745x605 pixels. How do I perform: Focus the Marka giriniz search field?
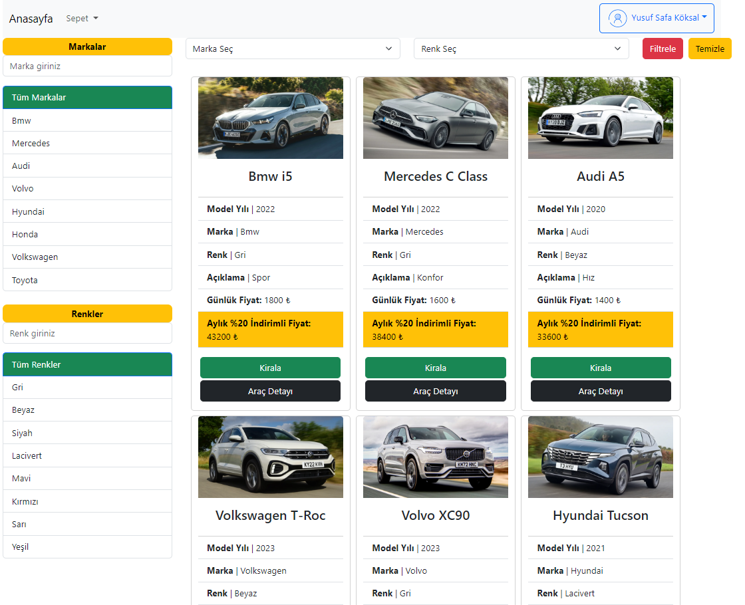tap(87, 66)
